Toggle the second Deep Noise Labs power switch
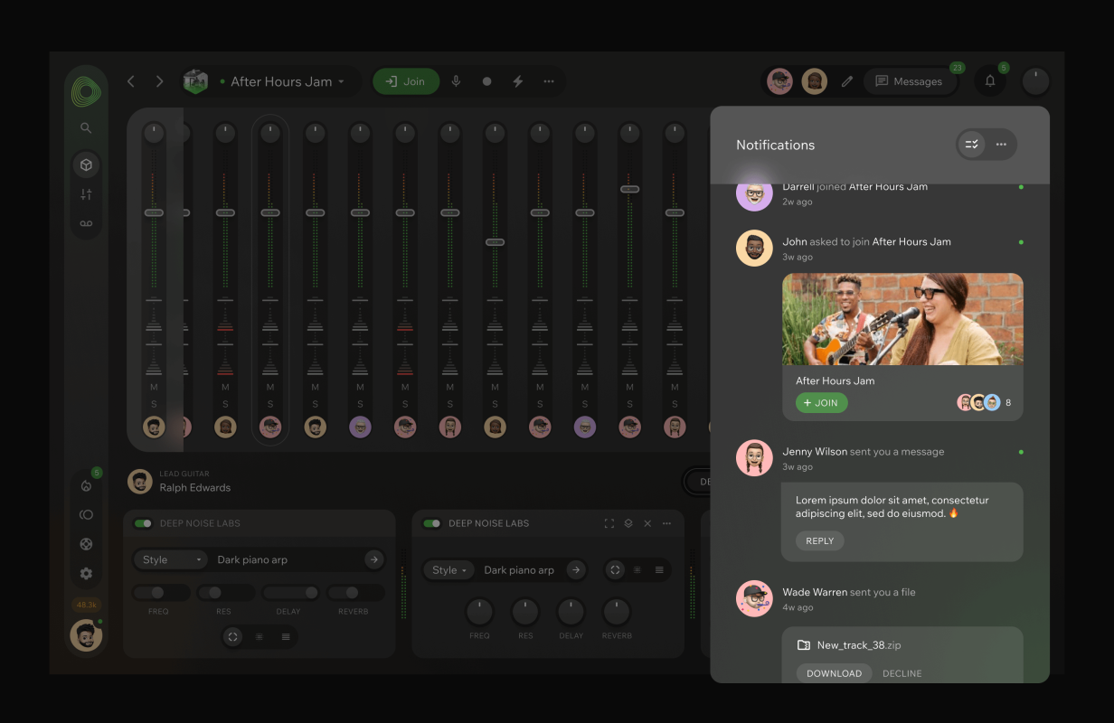This screenshot has height=723, width=1114. (x=432, y=523)
